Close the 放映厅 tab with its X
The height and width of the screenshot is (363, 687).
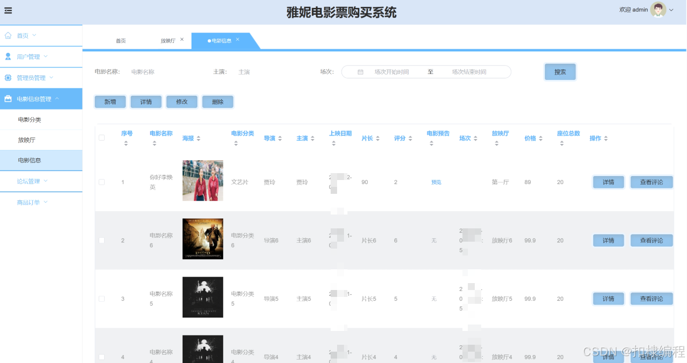pyautogui.click(x=182, y=39)
